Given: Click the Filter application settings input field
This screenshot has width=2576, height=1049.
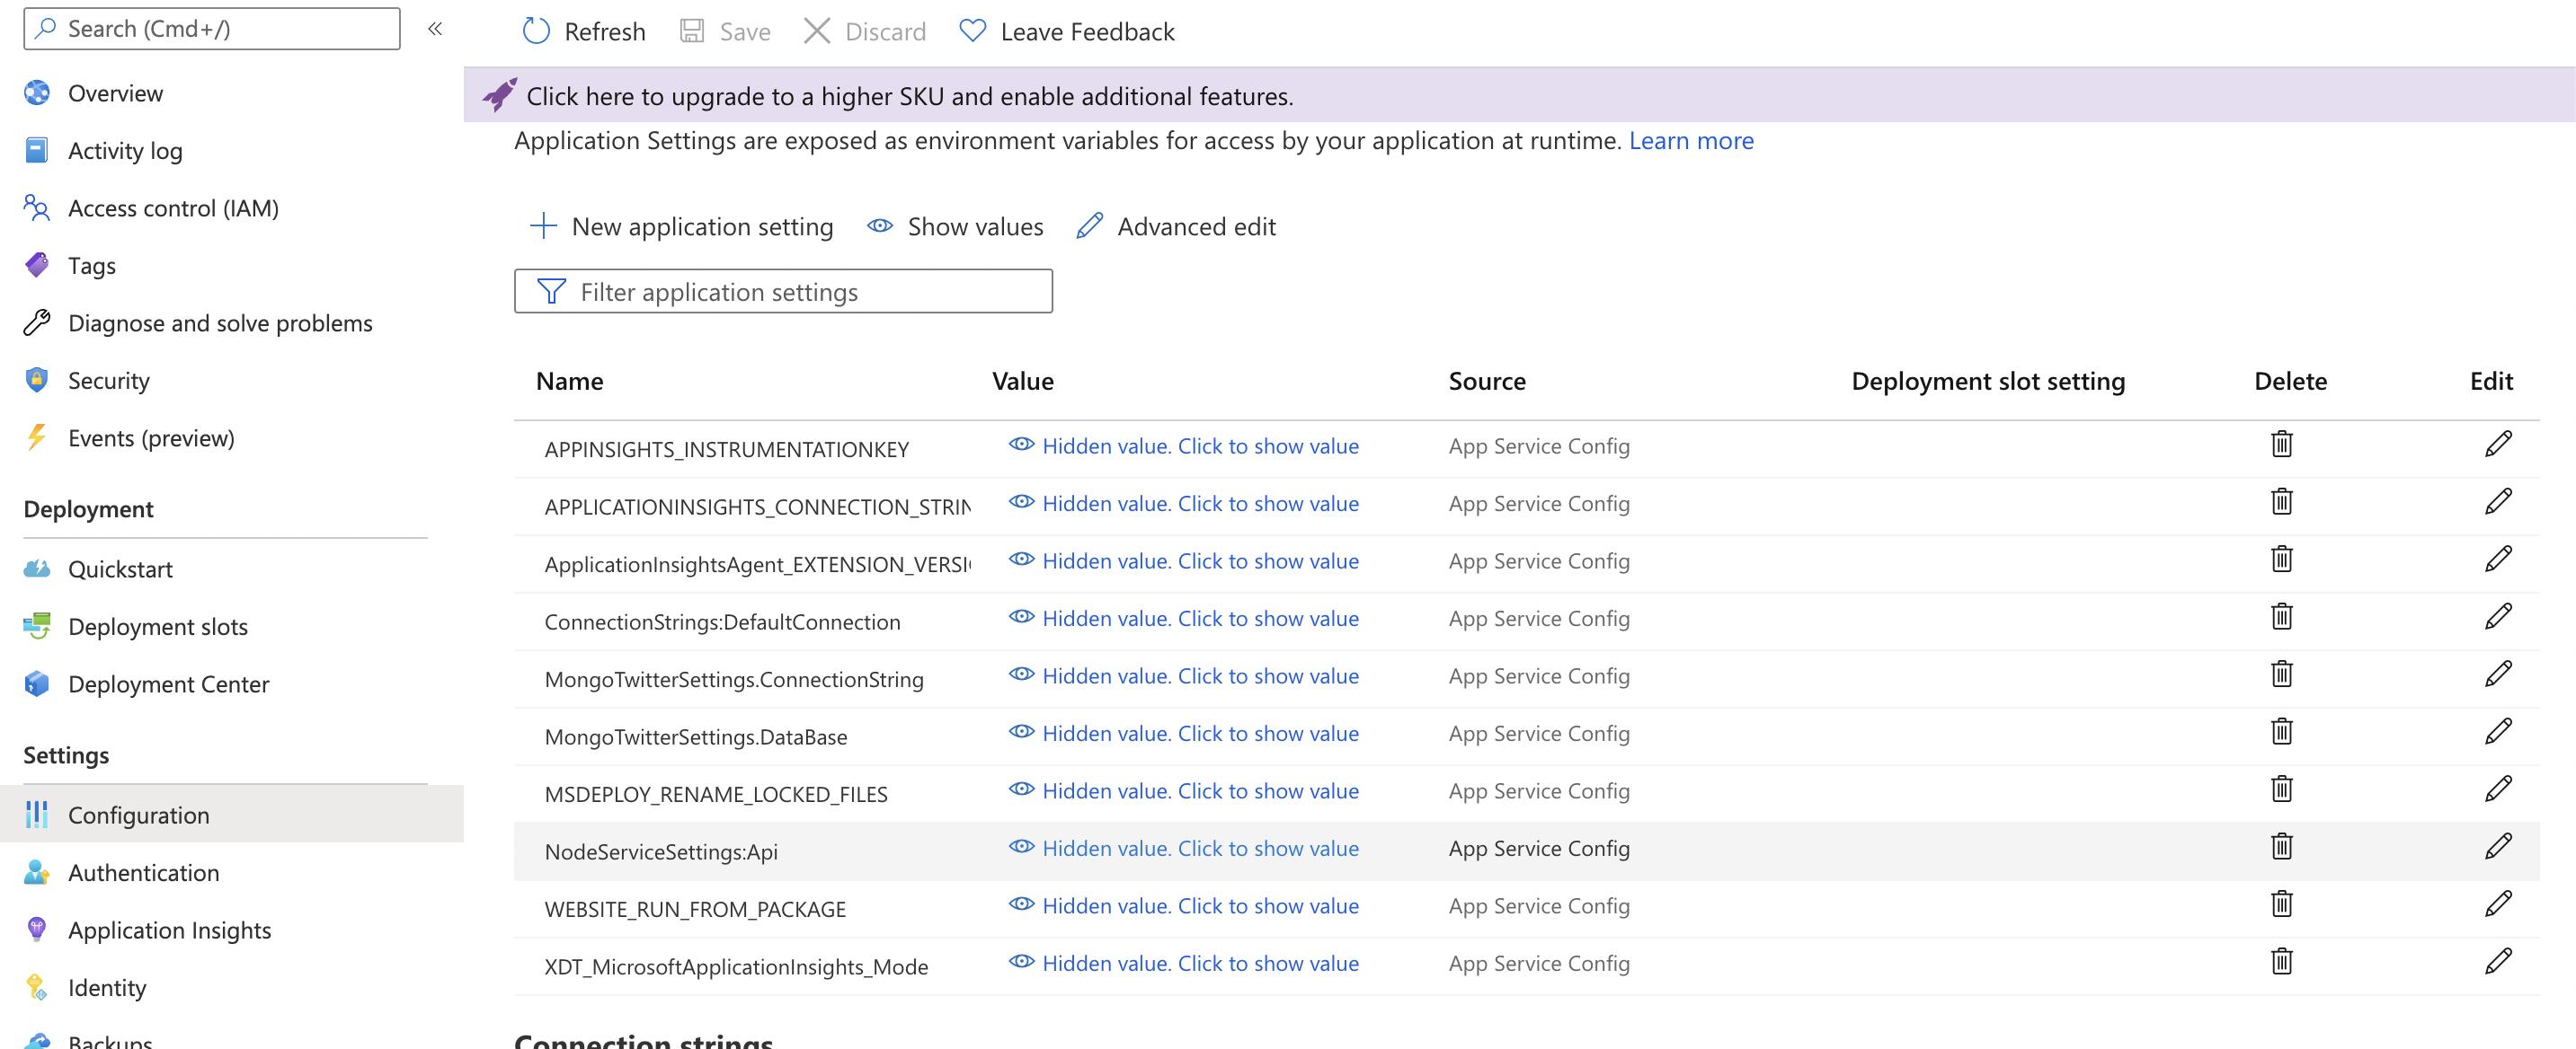Looking at the screenshot, I should coord(784,291).
